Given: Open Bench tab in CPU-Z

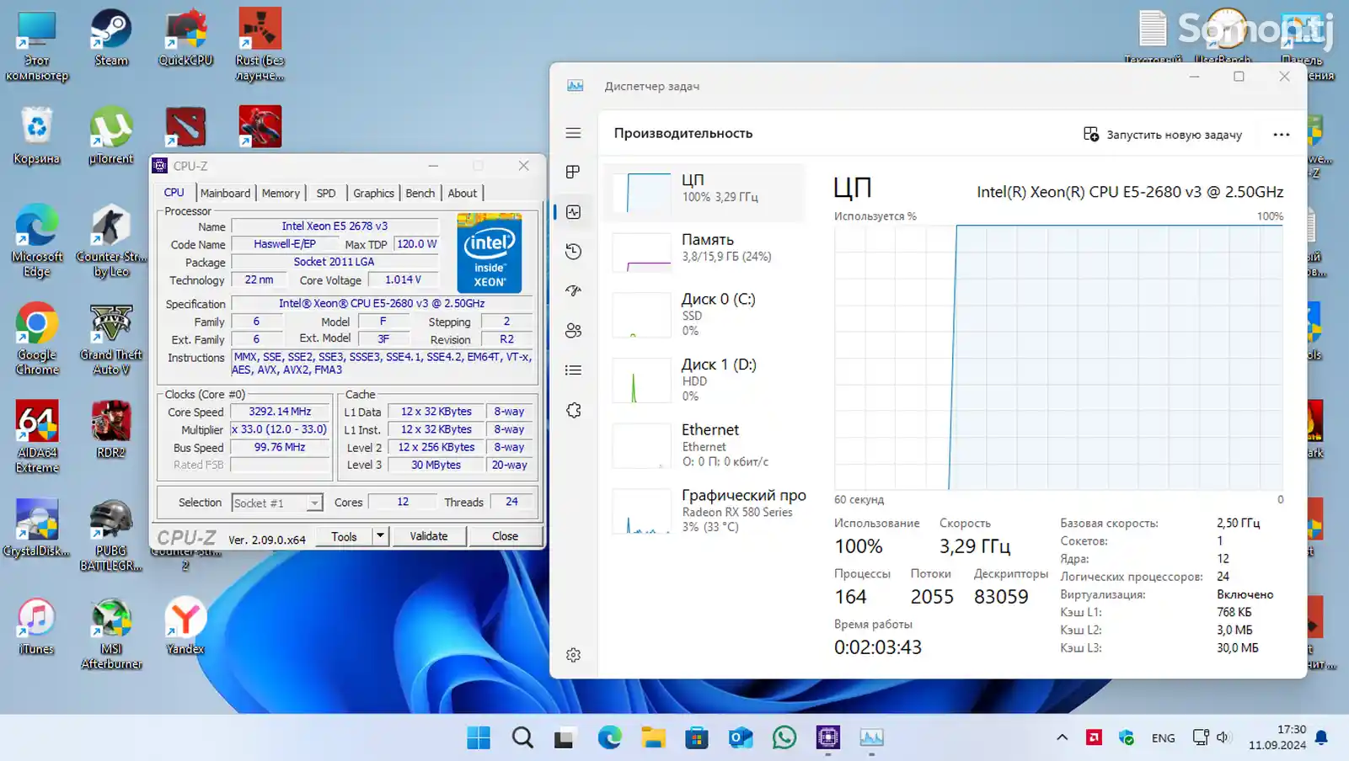Looking at the screenshot, I should click(420, 193).
